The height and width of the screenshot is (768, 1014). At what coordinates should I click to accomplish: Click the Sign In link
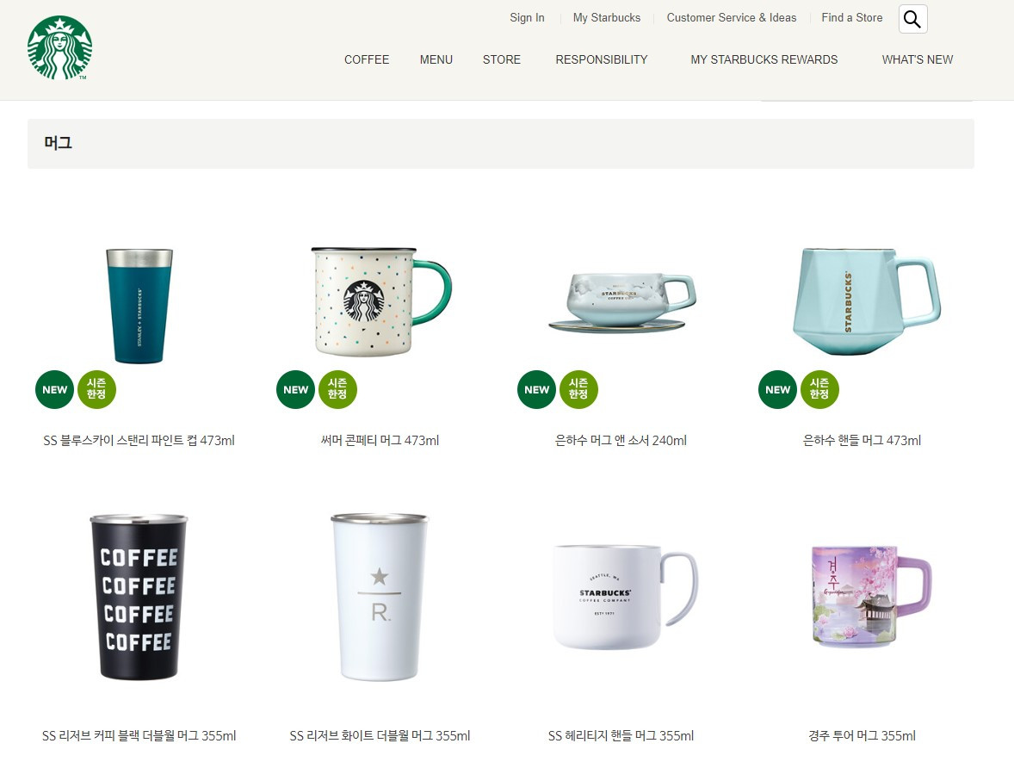(x=527, y=17)
